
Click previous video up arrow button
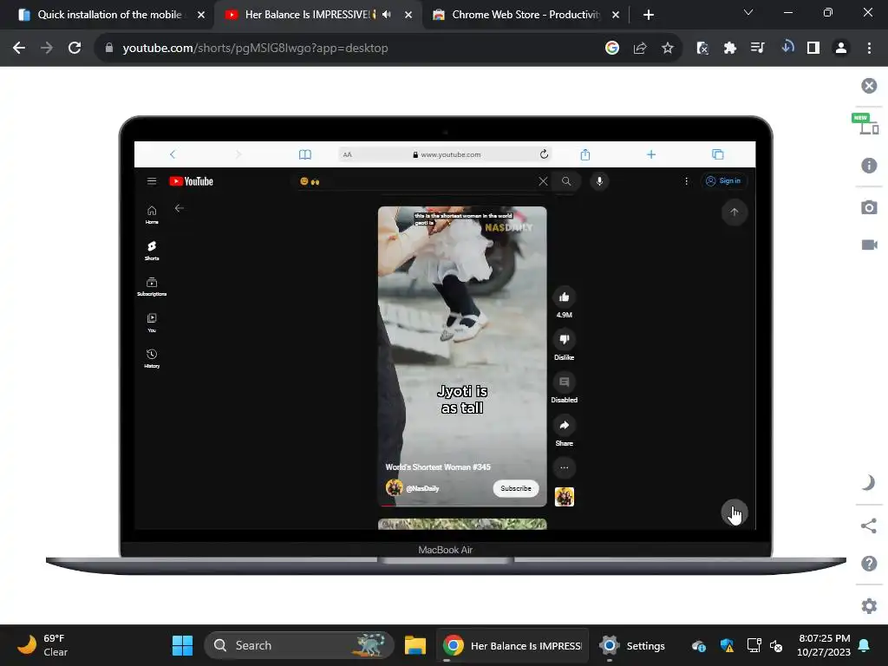click(x=734, y=212)
